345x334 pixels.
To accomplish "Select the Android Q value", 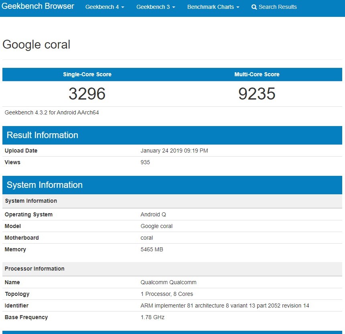I will coord(153,214).
